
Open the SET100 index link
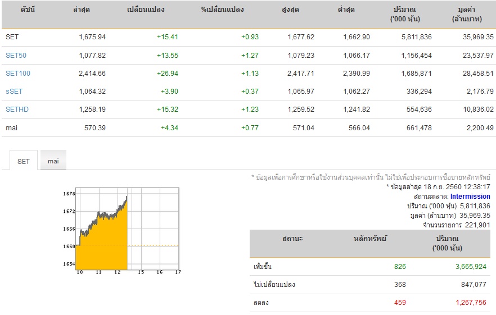[x=18, y=74]
